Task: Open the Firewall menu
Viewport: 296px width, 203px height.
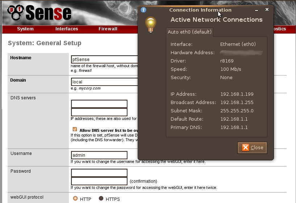Action: click(x=108, y=29)
